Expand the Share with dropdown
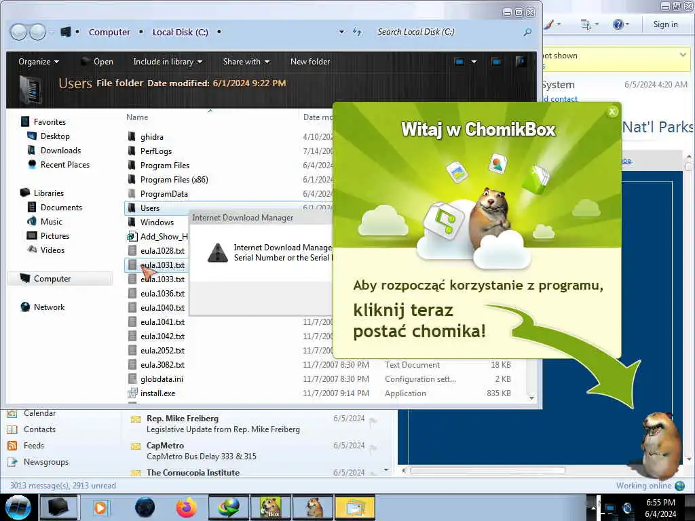This screenshot has height=521, width=695. (x=246, y=62)
